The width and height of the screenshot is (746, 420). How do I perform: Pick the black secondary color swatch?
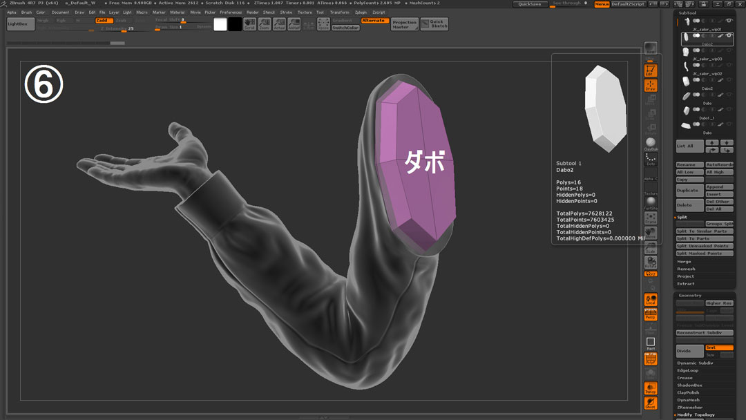click(x=235, y=24)
